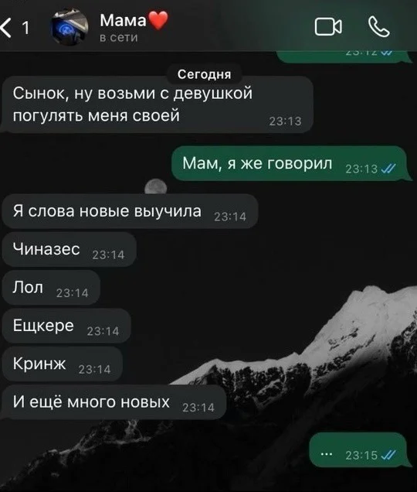417x492 pixels.
Task: Select the 'Я слова новые выучила' message
Action: tap(130, 211)
